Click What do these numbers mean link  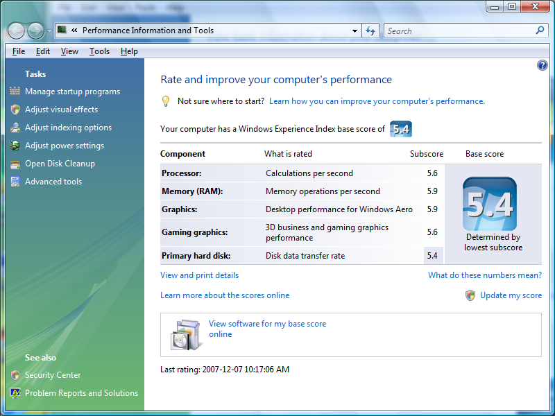click(485, 275)
